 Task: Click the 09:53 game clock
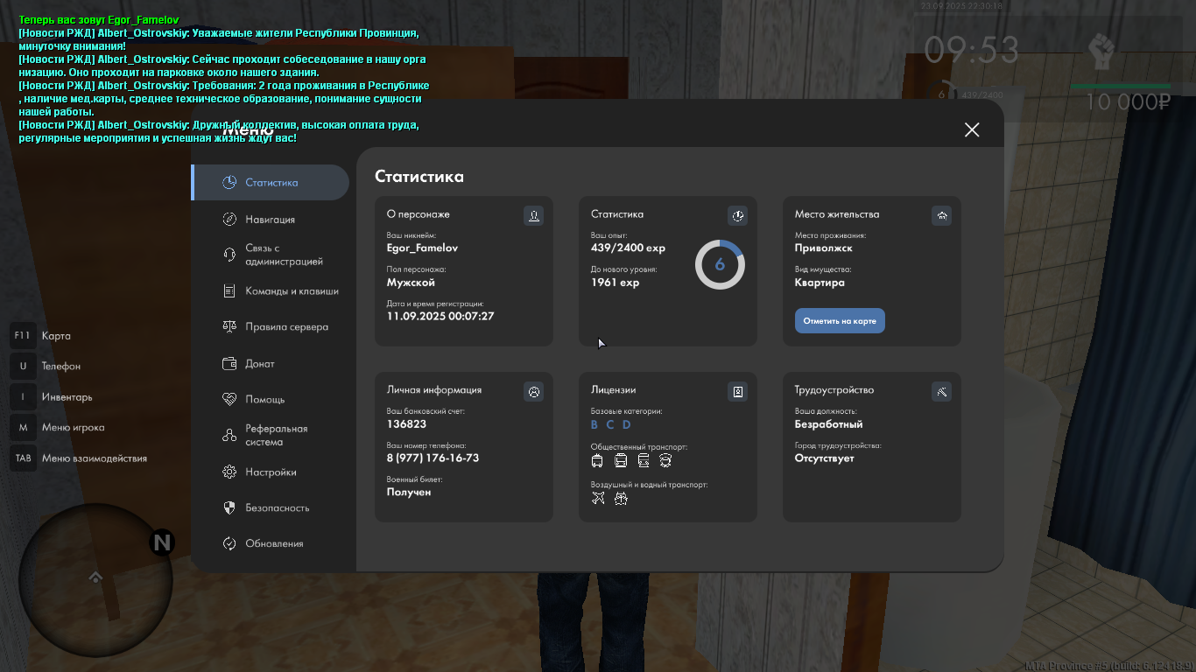(971, 50)
